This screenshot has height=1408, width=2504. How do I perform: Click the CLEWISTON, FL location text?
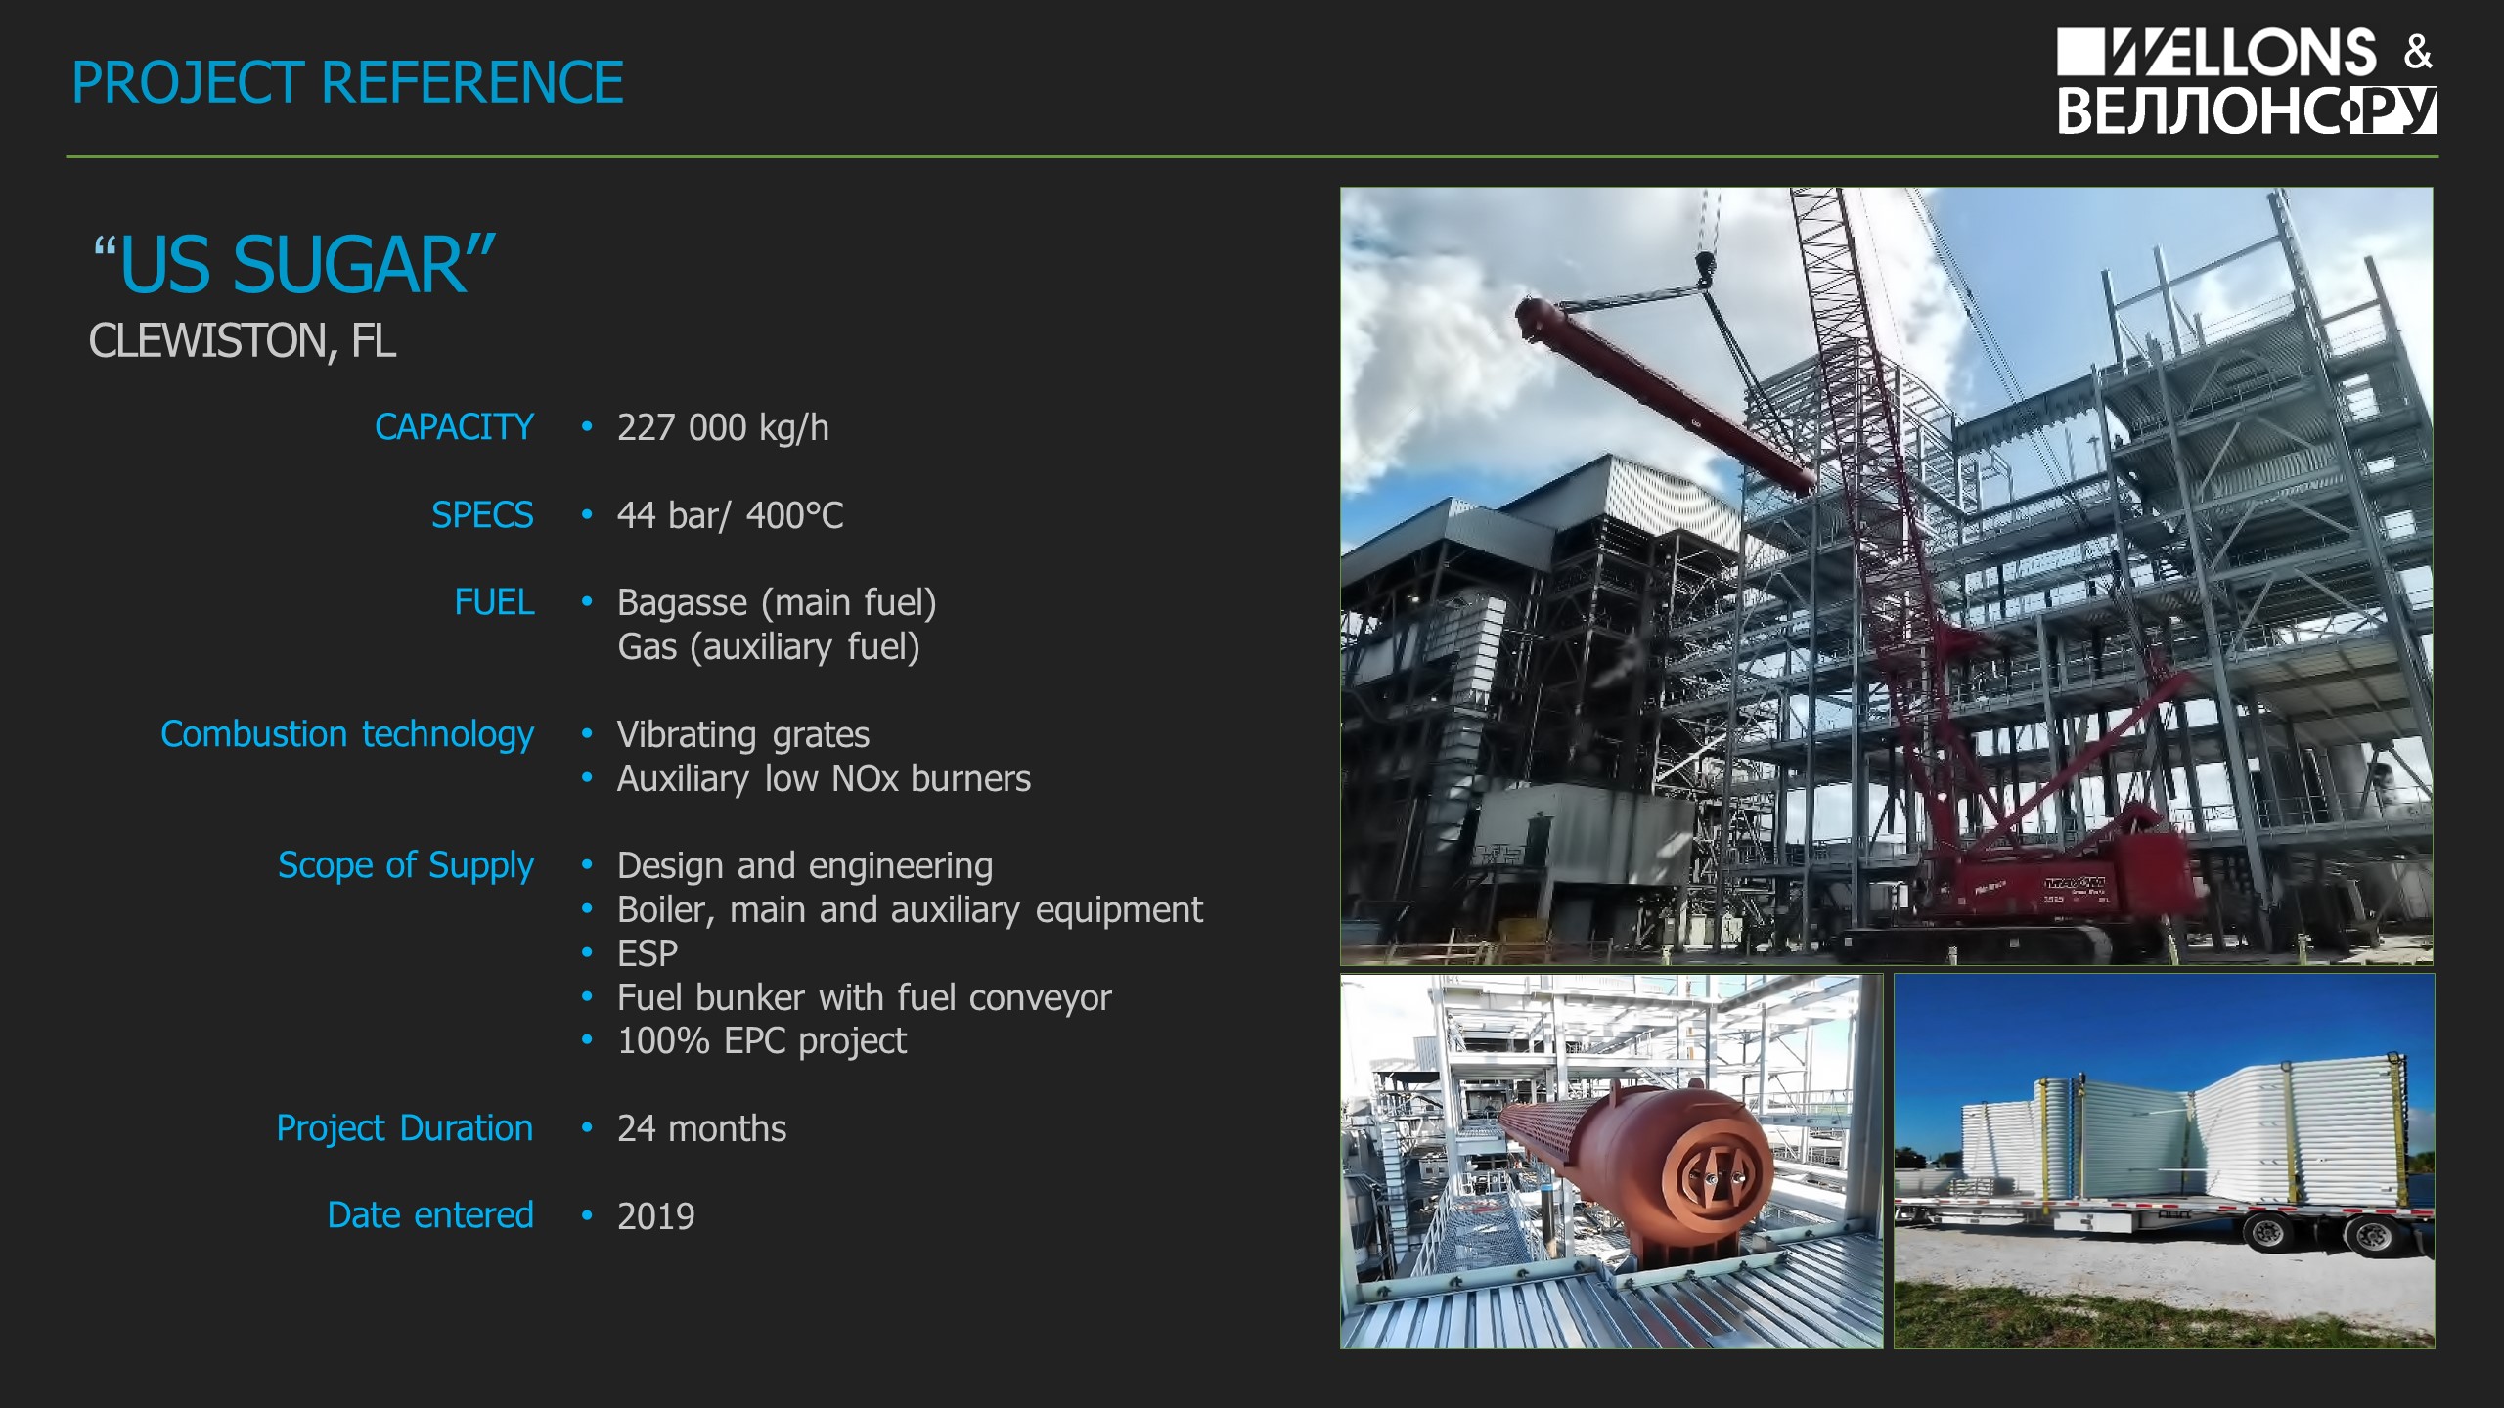click(243, 341)
